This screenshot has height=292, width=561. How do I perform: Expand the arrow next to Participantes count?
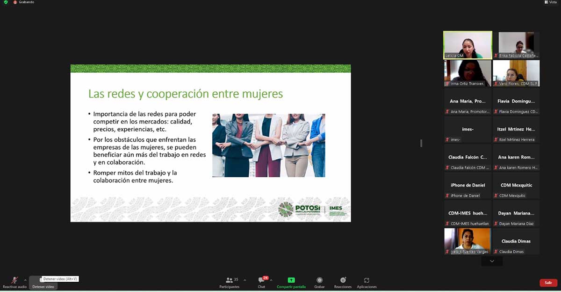(245, 280)
